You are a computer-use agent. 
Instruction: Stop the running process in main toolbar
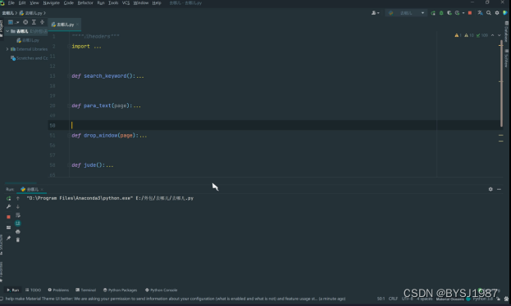click(470, 13)
